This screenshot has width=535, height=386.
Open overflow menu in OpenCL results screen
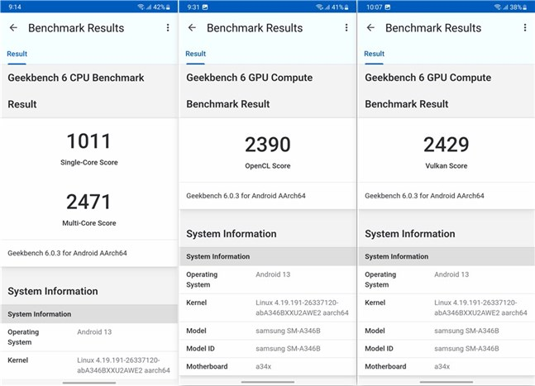[x=346, y=27]
